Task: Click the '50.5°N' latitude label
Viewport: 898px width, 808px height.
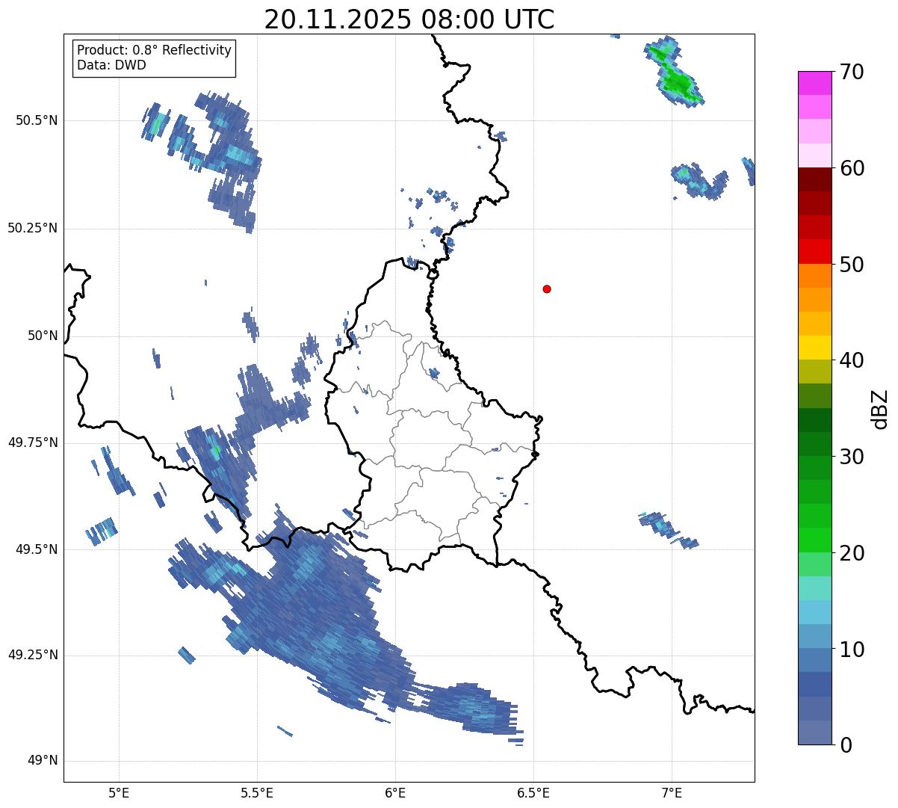Action: coord(36,120)
